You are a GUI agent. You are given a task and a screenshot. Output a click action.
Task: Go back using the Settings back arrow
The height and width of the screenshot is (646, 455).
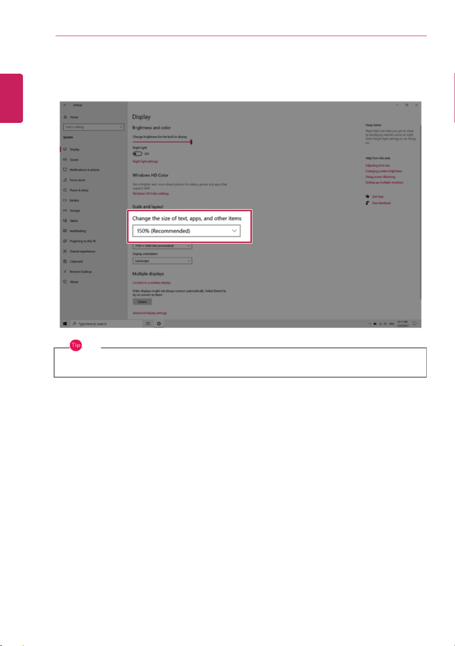click(x=65, y=105)
